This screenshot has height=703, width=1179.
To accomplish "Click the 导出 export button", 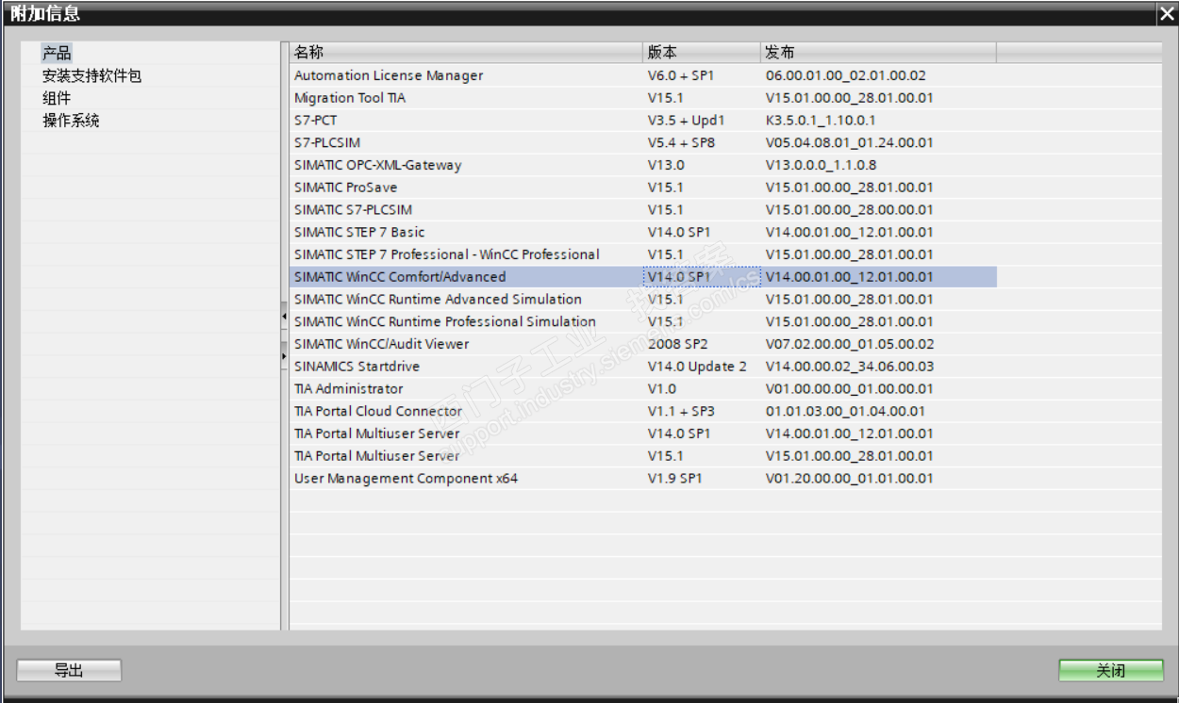I will click(69, 670).
